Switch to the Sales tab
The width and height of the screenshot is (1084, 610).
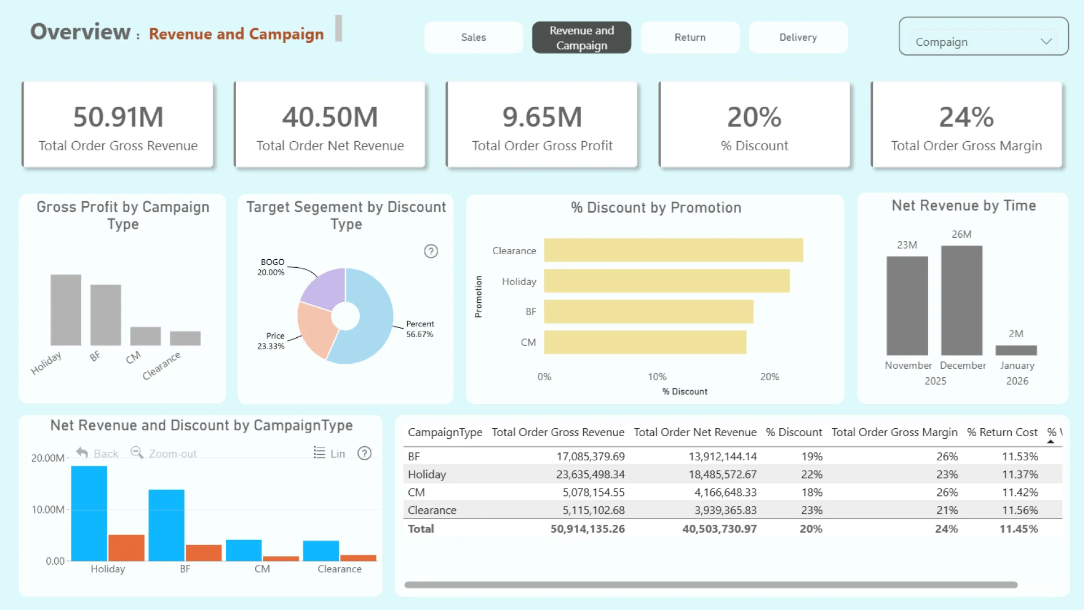point(473,37)
